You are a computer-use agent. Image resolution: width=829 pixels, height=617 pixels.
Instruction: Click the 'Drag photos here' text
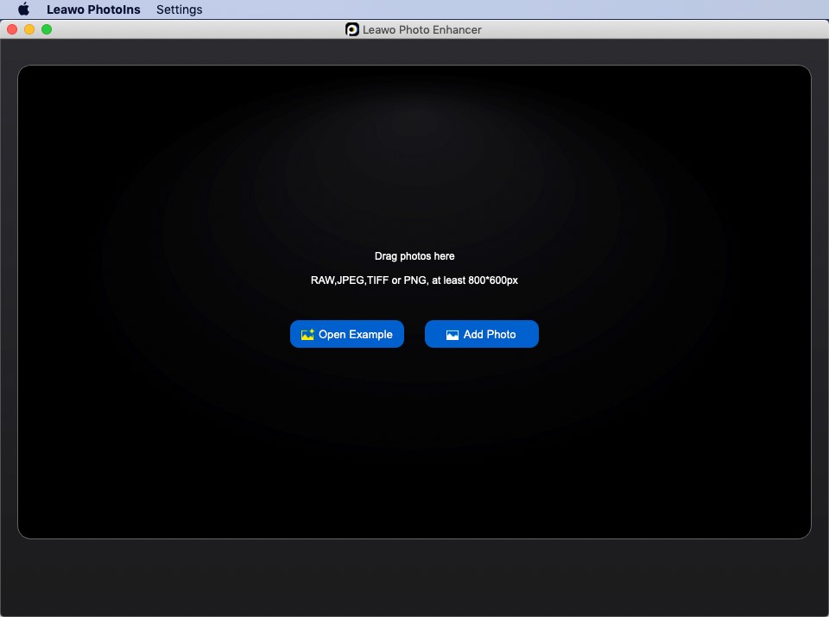(414, 256)
